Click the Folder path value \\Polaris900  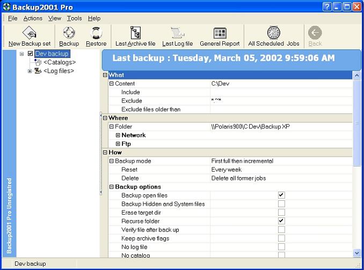pos(250,127)
